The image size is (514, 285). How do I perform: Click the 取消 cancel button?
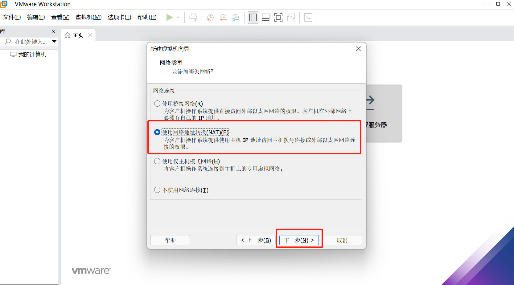(x=342, y=240)
